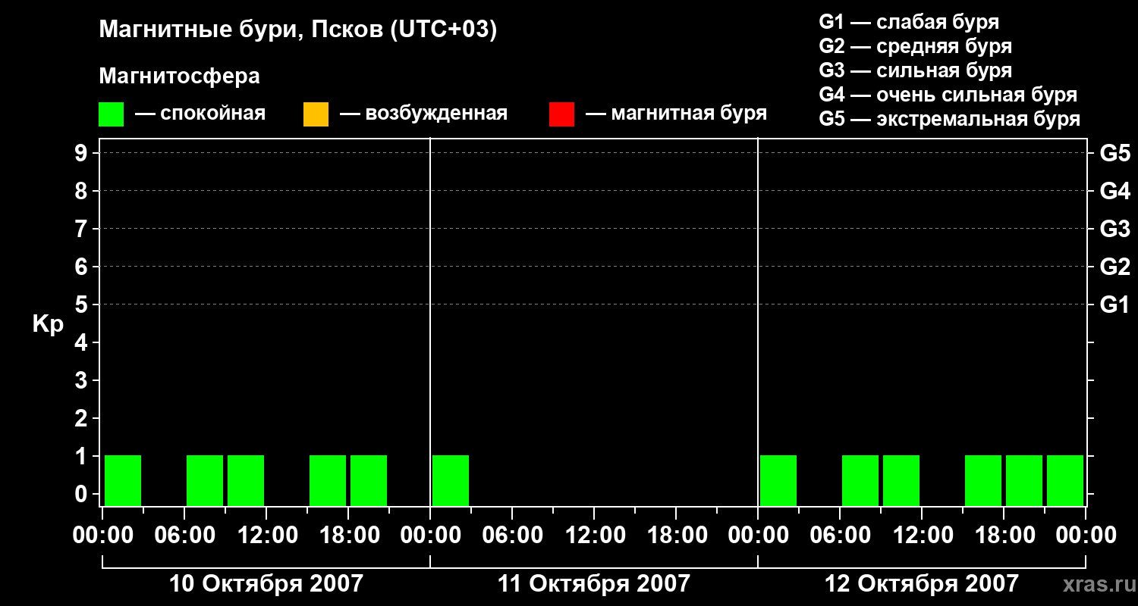Click the 15:00–18:00 bar on 12 October
The width and height of the screenshot is (1138, 606).
(983, 480)
